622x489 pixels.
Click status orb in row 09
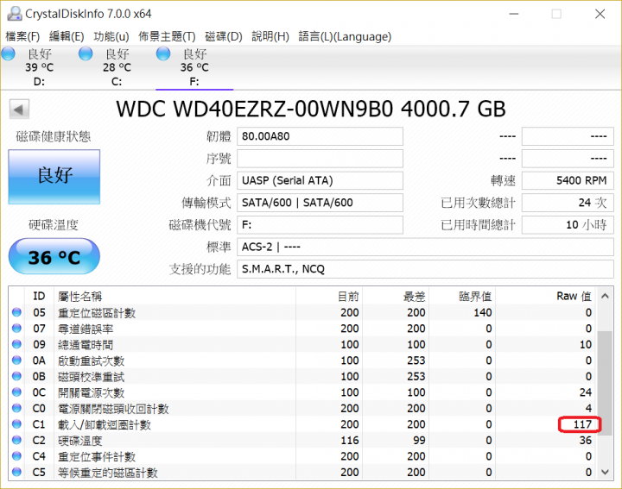pos(16,344)
